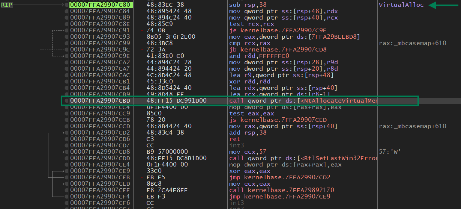Select the ret instruction
The height and width of the screenshot is (209, 461).
pyautogui.click(x=234, y=139)
